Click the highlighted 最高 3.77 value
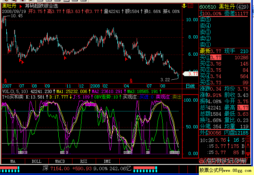Image resolution: width=254 pixels, height=175 pixels. 243,108
